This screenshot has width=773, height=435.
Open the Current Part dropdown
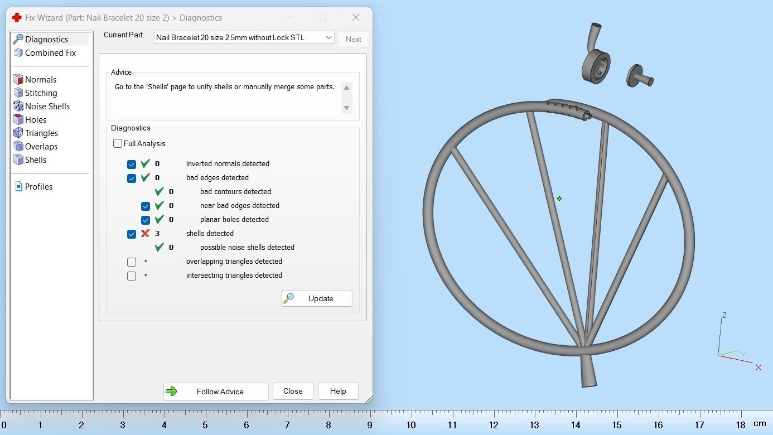click(244, 37)
